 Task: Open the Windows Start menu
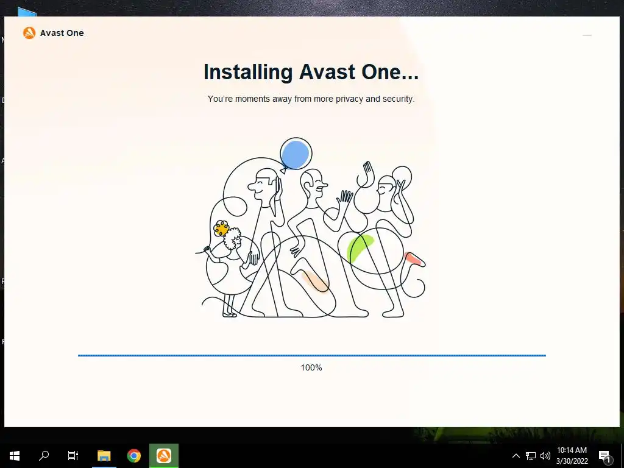point(15,456)
